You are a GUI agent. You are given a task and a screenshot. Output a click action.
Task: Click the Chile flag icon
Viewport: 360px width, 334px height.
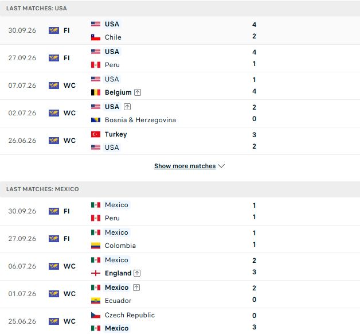(x=96, y=37)
